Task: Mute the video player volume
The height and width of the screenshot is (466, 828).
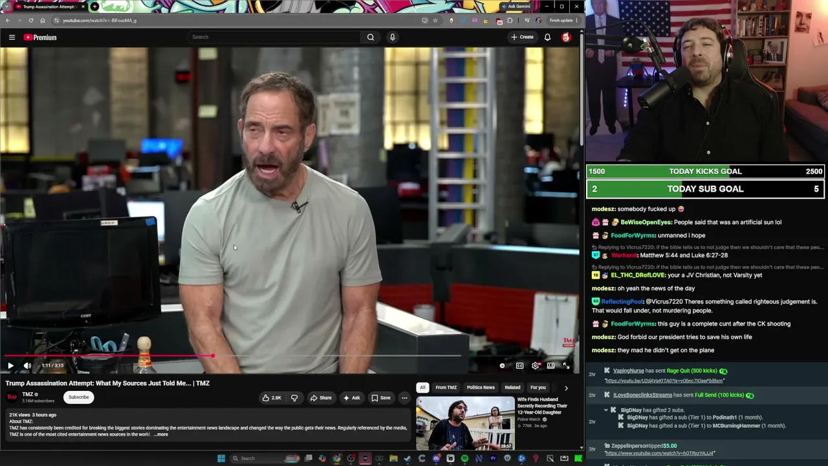Action: point(27,366)
